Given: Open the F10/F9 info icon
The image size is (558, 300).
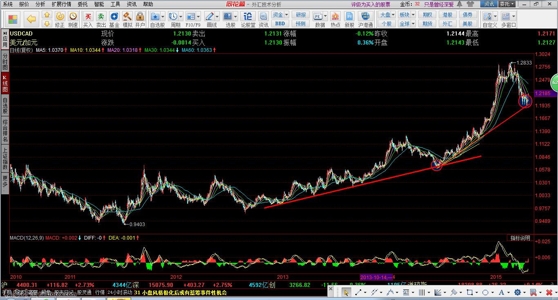Looking at the screenshot, I should point(191,16).
